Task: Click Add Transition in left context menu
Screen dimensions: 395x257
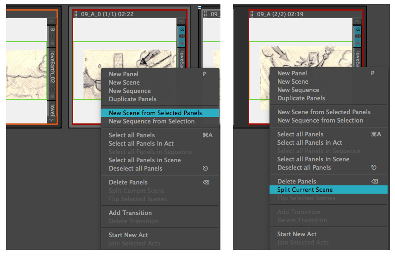Action: (130, 213)
